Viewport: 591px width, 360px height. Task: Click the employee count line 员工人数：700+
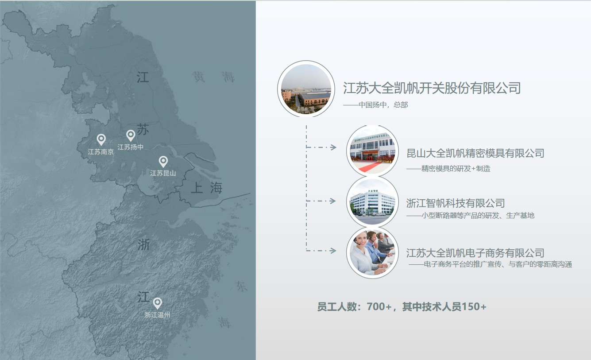tap(354, 306)
